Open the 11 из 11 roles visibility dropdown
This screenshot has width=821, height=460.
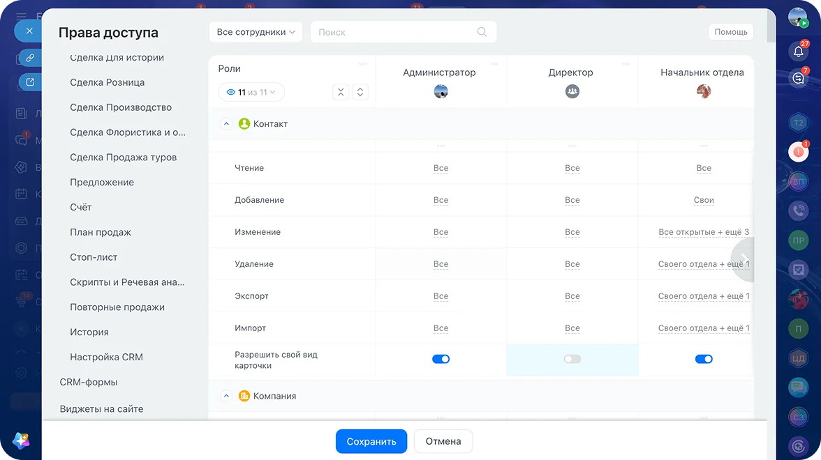[251, 92]
